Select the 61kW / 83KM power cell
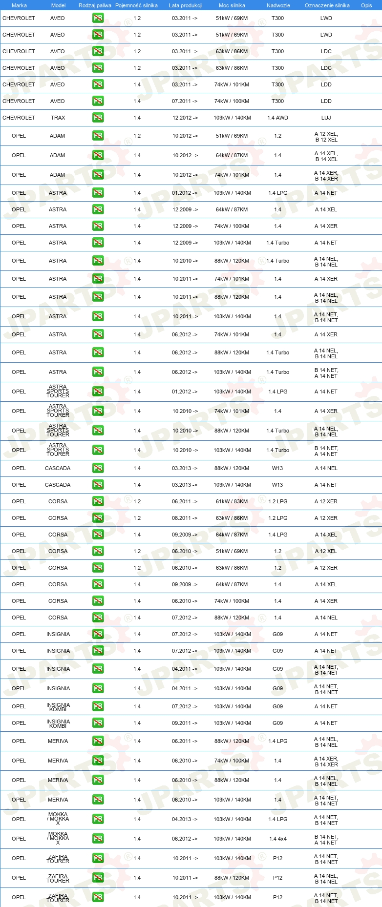The width and height of the screenshot is (382, 907). click(x=232, y=501)
